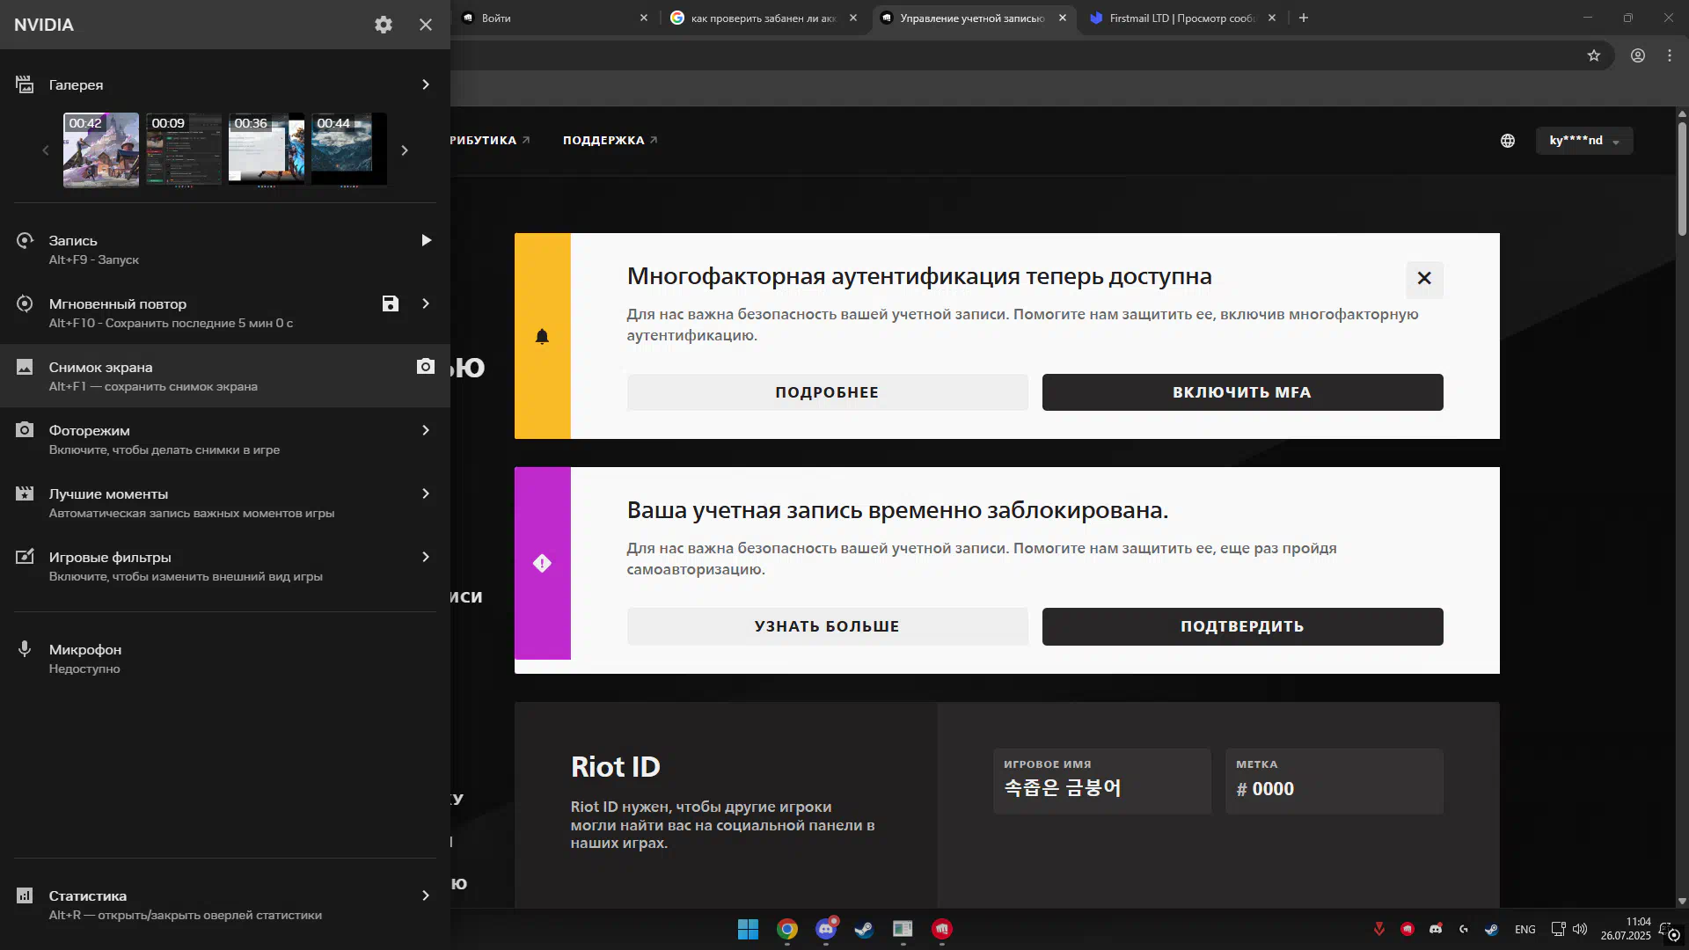Open Steam from the taskbar
The height and width of the screenshot is (950, 1689).
tap(864, 929)
